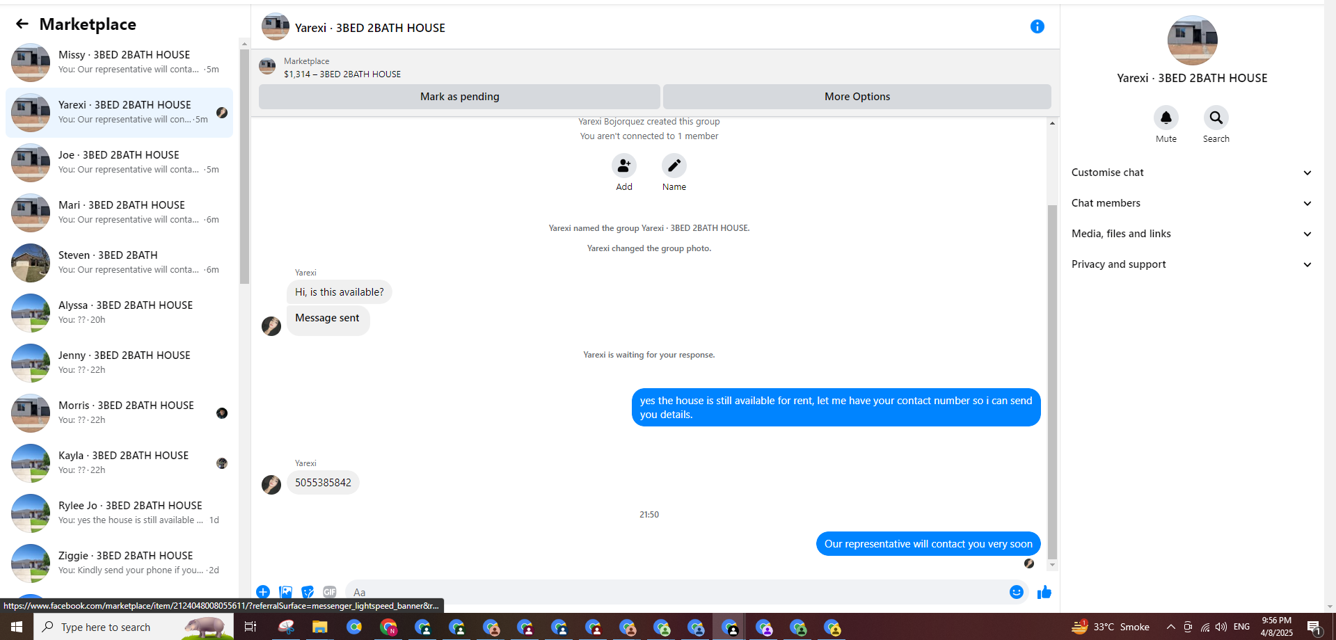Go back using the Marketplace arrow
The height and width of the screenshot is (640, 1336).
pos(22,24)
